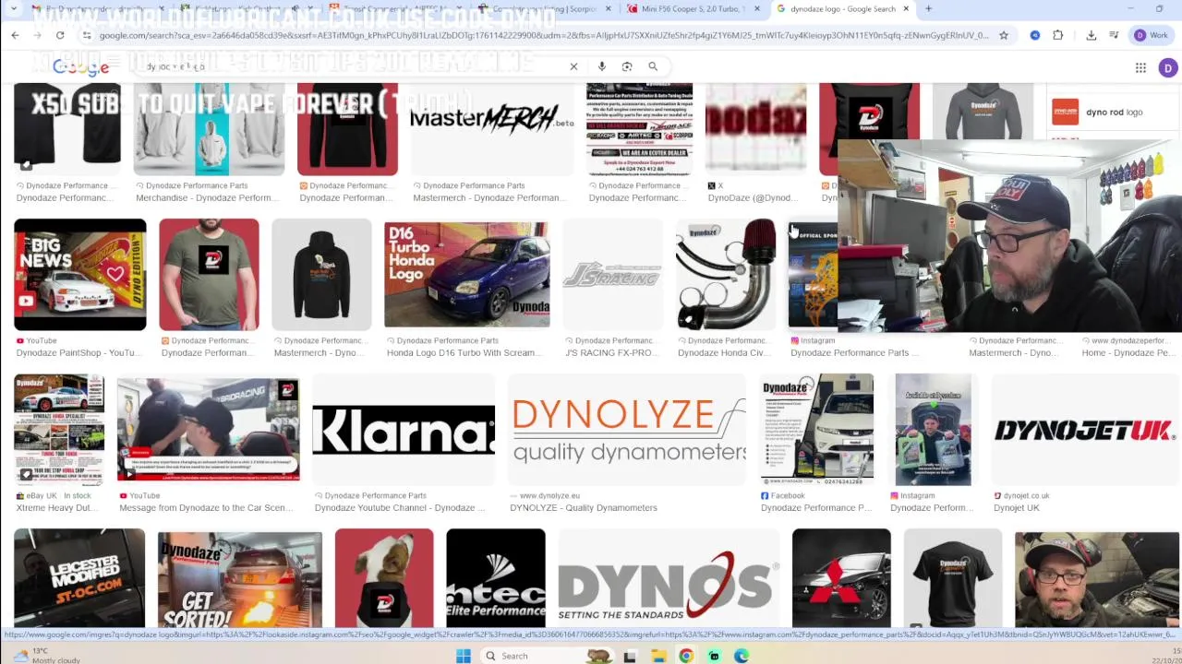Close the Mini F56 Cooper S tab
The width and height of the screenshot is (1182, 664).
click(757, 9)
